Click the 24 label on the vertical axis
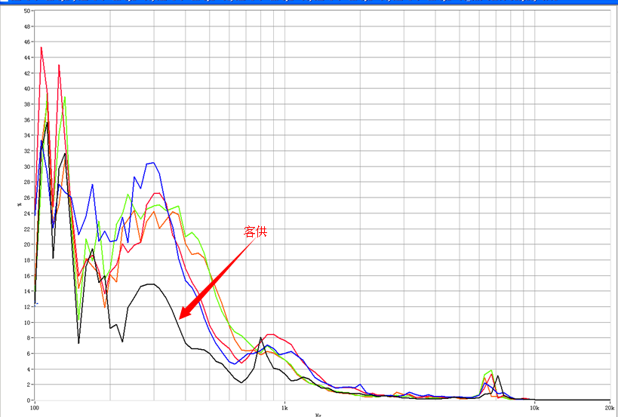The image size is (618, 417). (27, 213)
